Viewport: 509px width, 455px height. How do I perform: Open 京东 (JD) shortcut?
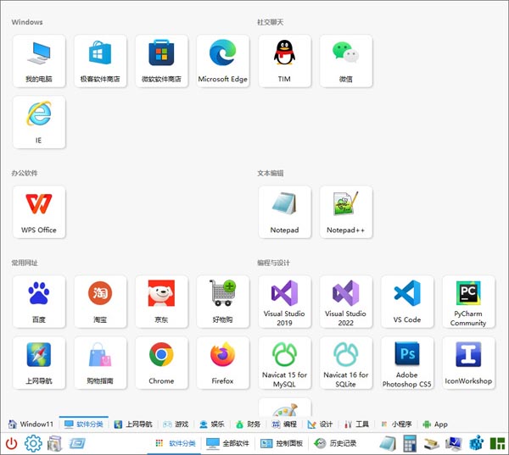click(162, 302)
